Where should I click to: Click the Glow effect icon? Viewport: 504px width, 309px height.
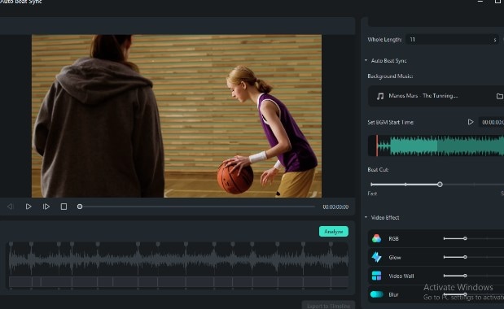point(376,257)
